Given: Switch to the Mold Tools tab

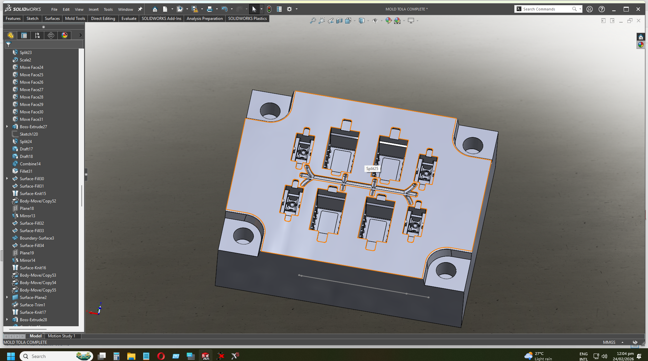Looking at the screenshot, I should tap(75, 19).
